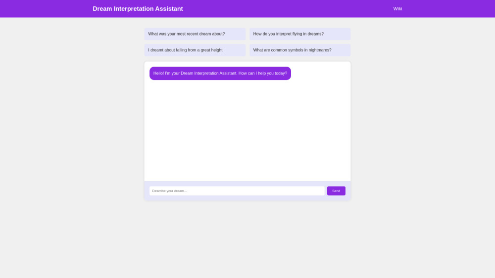This screenshot has width=495, height=278.
Task: Go to the Wiki page
Action: click(397, 9)
